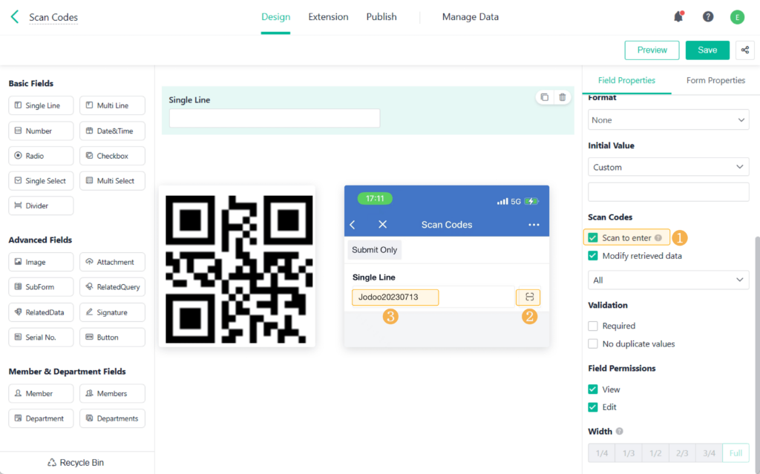
Task: Save the form design
Action: coord(707,50)
